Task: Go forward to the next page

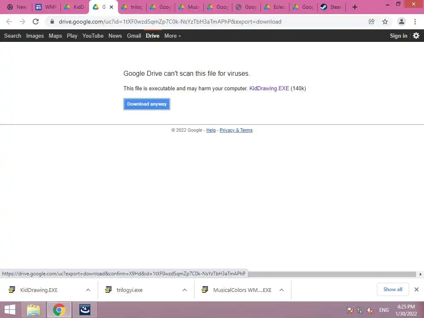Action: (x=22, y=22)
